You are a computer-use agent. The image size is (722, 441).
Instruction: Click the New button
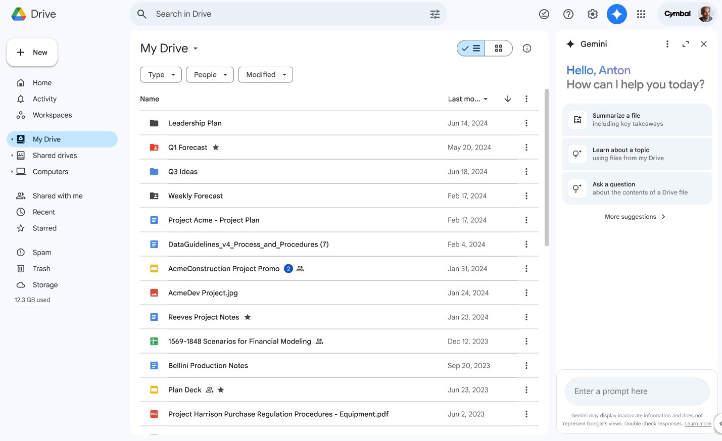[x=32, y=53]
